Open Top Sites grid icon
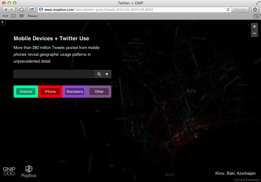 tap(21, 16)
